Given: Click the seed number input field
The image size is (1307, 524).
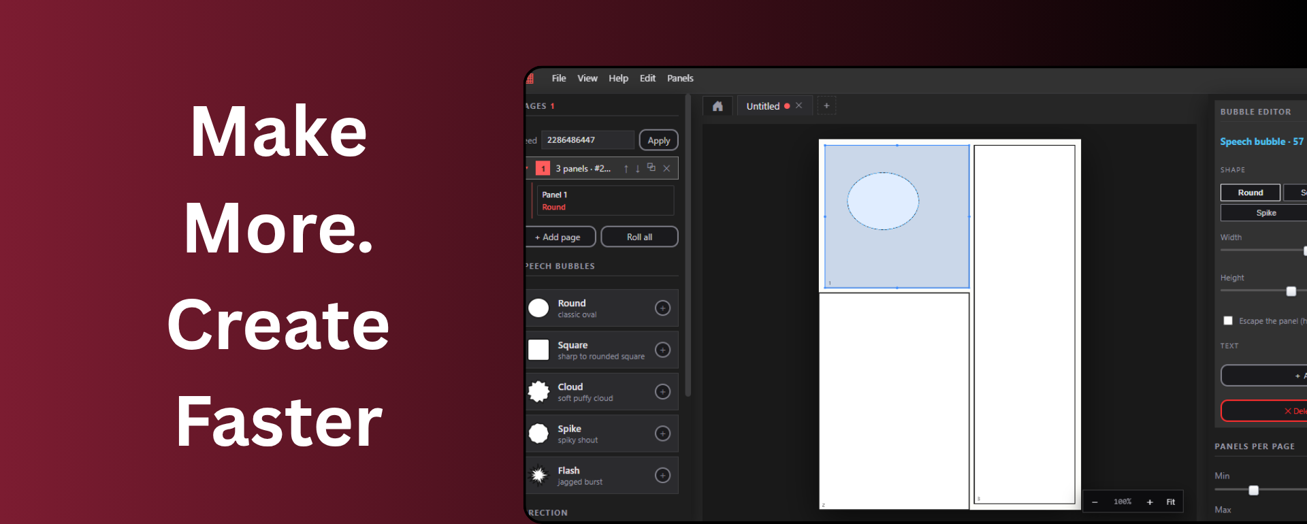Looking at the screenshot, I should click(587, 140).
